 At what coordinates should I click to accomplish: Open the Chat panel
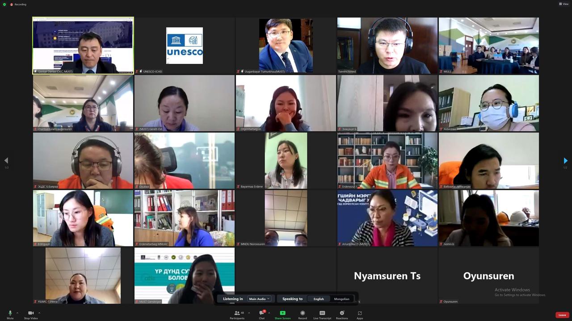pyautogui.click(x=261, y=314)
